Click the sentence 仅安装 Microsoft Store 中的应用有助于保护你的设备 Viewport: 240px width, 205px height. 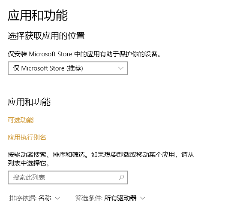pyautogui.click(x=84, y=54)
